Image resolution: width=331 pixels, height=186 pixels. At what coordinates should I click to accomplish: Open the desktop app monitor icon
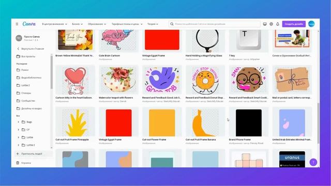coord(265,24)
